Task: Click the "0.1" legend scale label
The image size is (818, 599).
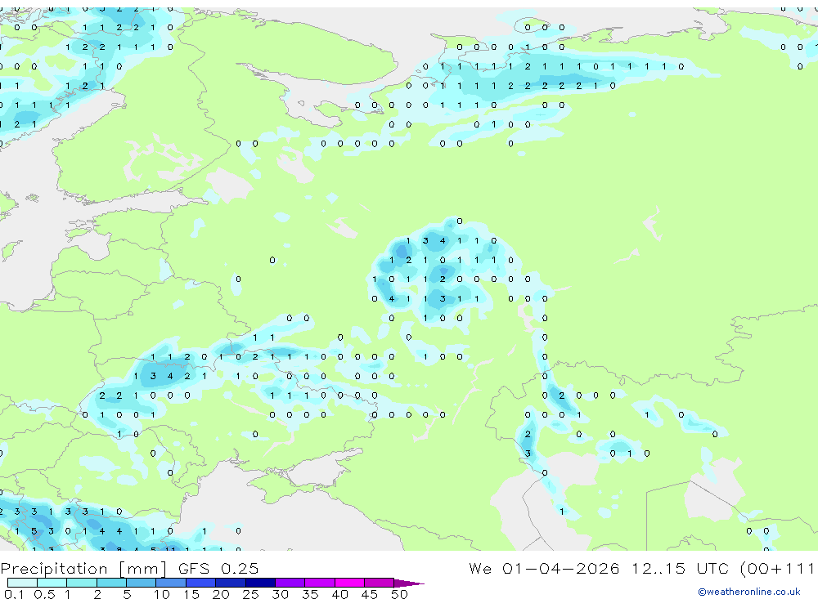Action: click(x=15, y=594)
